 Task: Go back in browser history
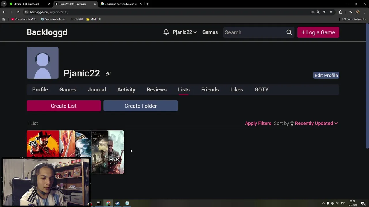pyautogui.click(x=4, y=12)
